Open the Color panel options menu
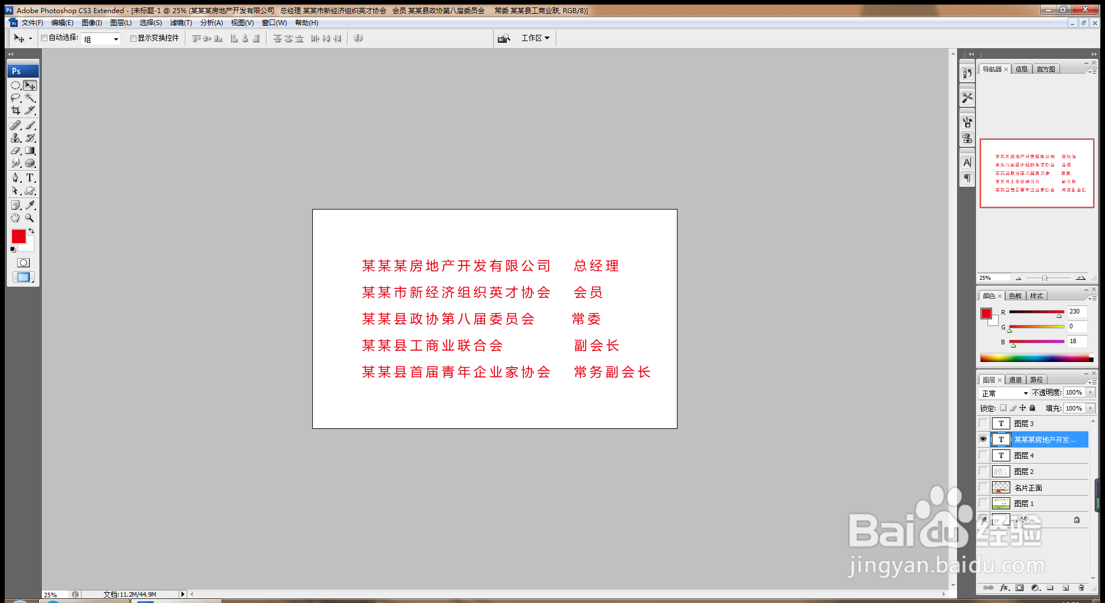 click(x=1092, y=298)
